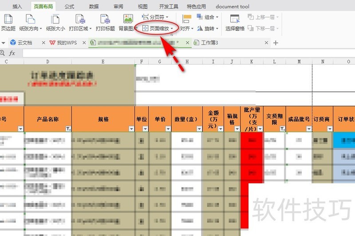Open filter dropdown for 单价 column

[168, 129]
